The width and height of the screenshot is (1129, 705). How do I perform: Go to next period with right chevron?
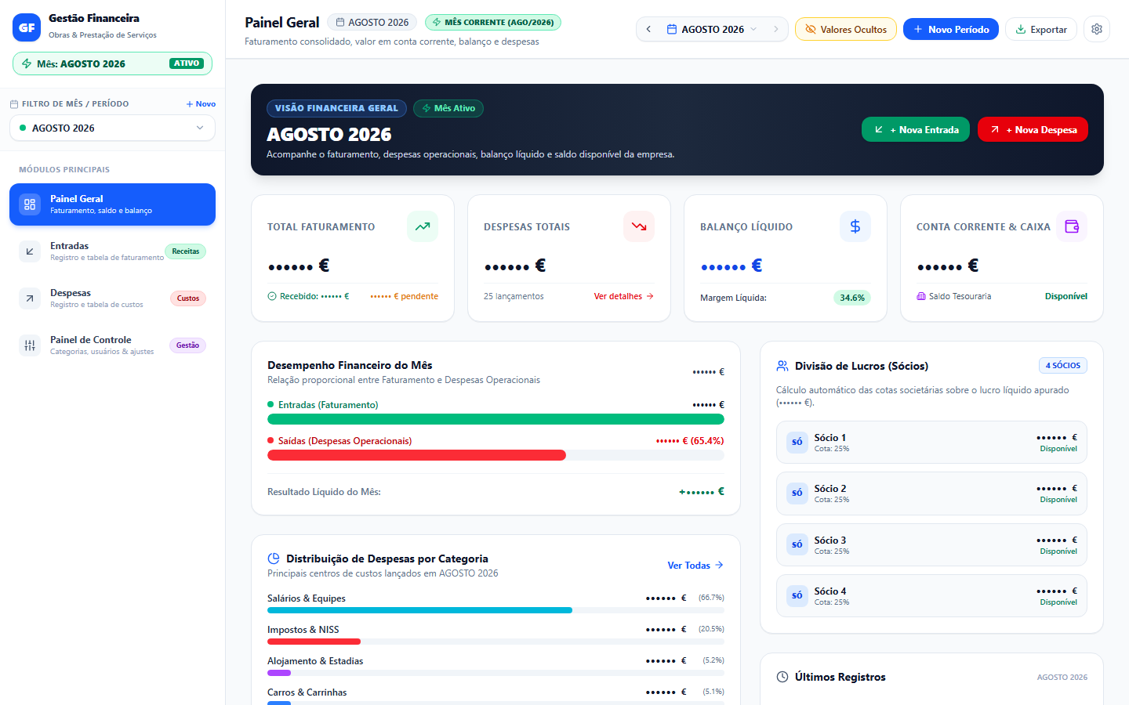[775, 29]
